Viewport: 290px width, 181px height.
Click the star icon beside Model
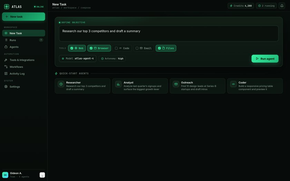click(x=63, y=58)
